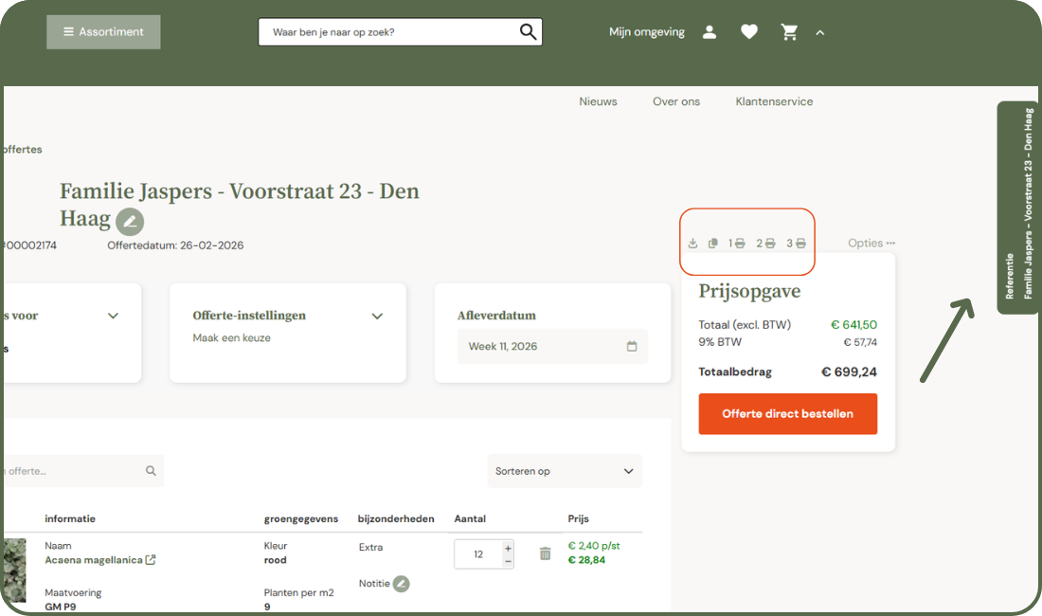
Task: Collapse the header chevron next to the cart
Action: coord(820,32)
